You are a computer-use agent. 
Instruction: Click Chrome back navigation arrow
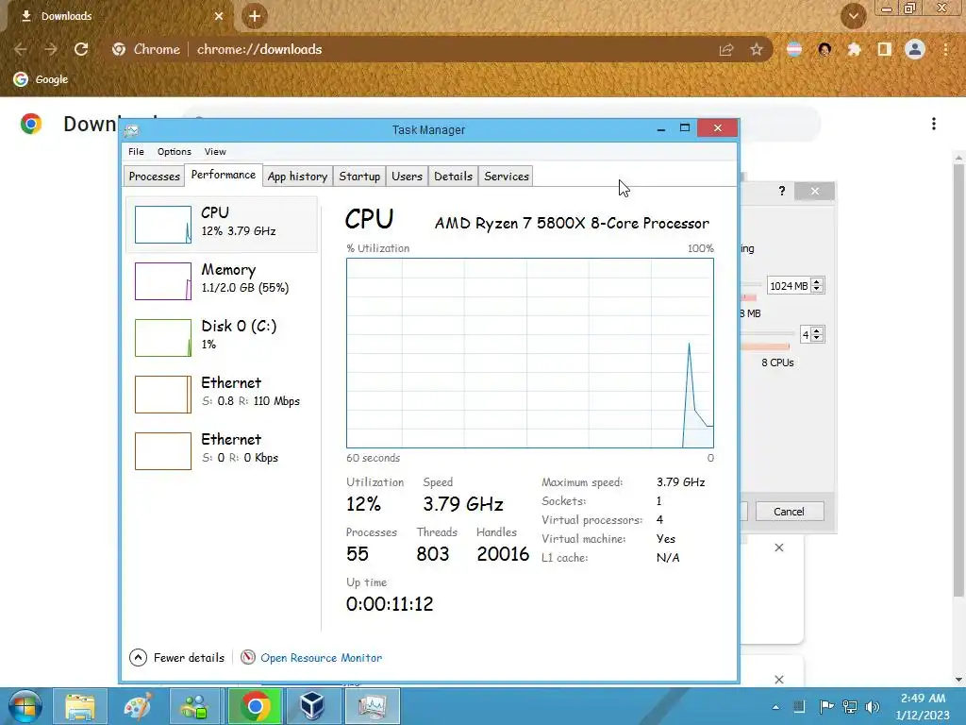pyautogui.click(x=21, y=49)
